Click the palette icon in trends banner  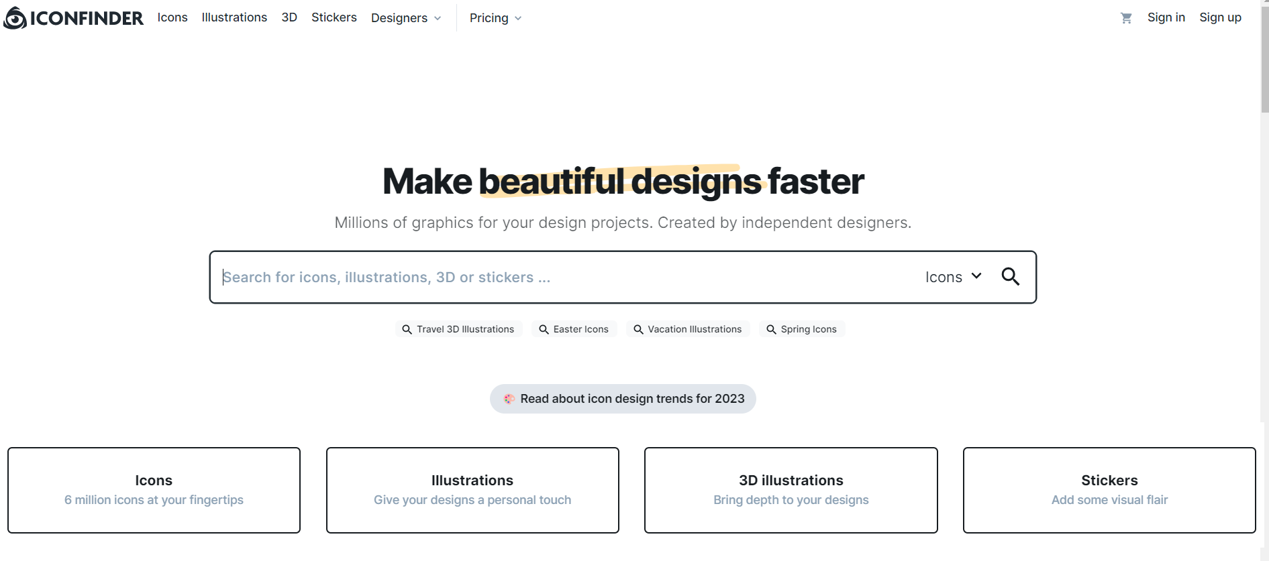click(509, 399)
